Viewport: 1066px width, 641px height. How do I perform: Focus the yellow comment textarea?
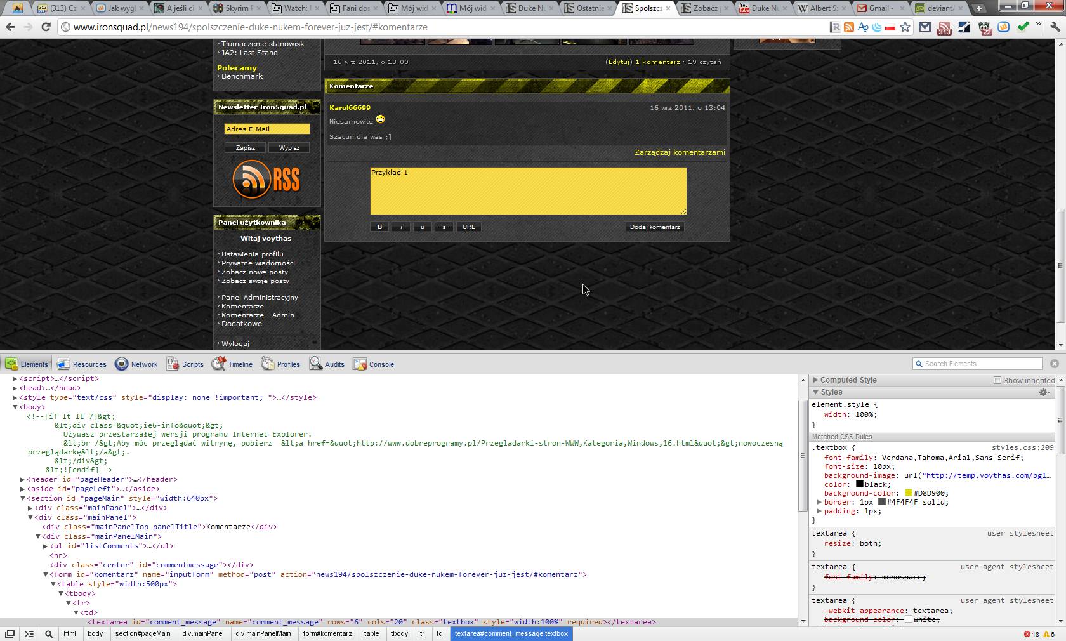point(528,190)
